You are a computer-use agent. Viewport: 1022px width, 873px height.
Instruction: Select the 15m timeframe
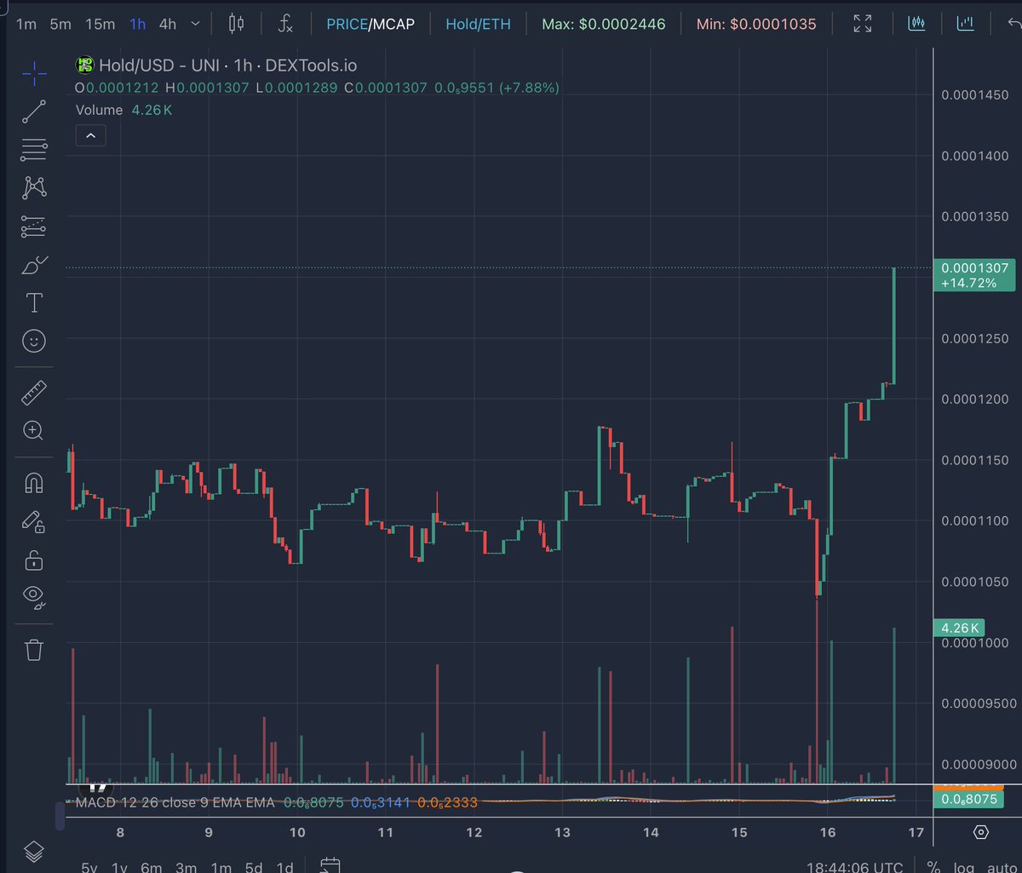(100, 24)
